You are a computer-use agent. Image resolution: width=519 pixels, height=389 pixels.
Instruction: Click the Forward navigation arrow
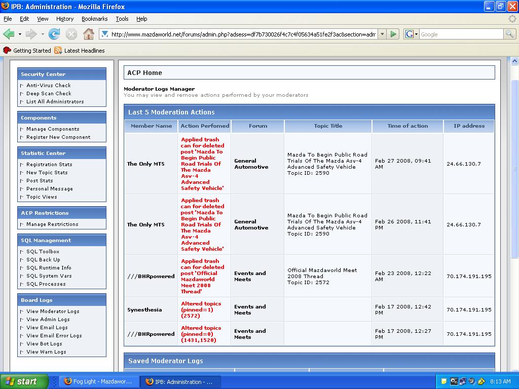(x=31, y=34)
